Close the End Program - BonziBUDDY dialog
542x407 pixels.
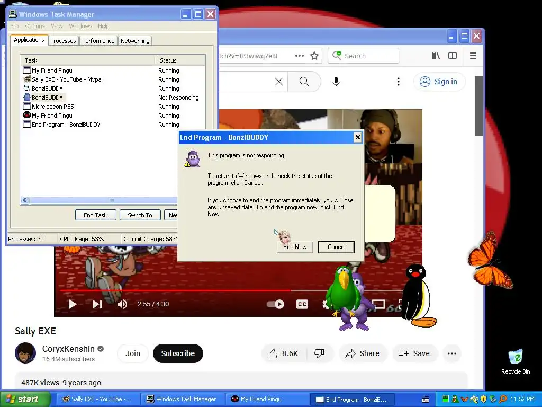point(357,137)
